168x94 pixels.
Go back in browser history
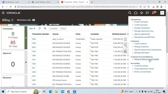tap(3, 7)
